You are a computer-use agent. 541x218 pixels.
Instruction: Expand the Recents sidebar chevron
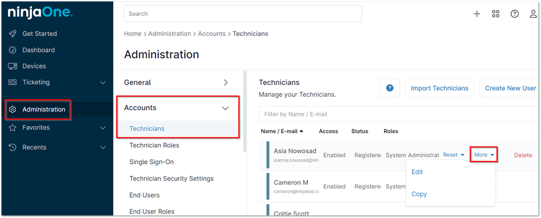click(103, 148)
